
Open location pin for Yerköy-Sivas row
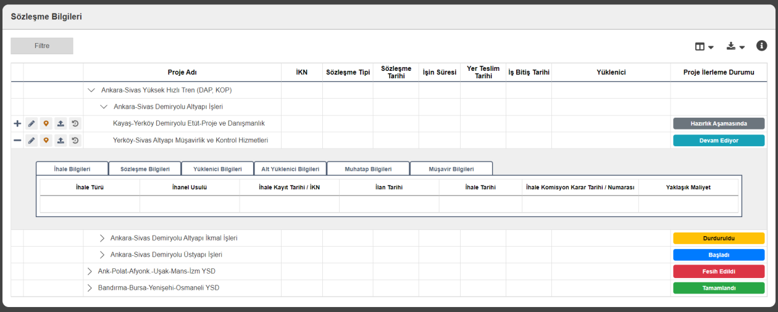[46, 141]
